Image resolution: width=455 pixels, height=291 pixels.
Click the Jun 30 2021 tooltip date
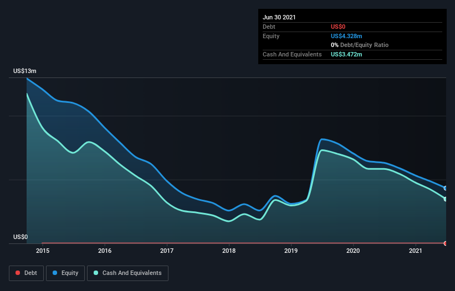click(279, 17)
